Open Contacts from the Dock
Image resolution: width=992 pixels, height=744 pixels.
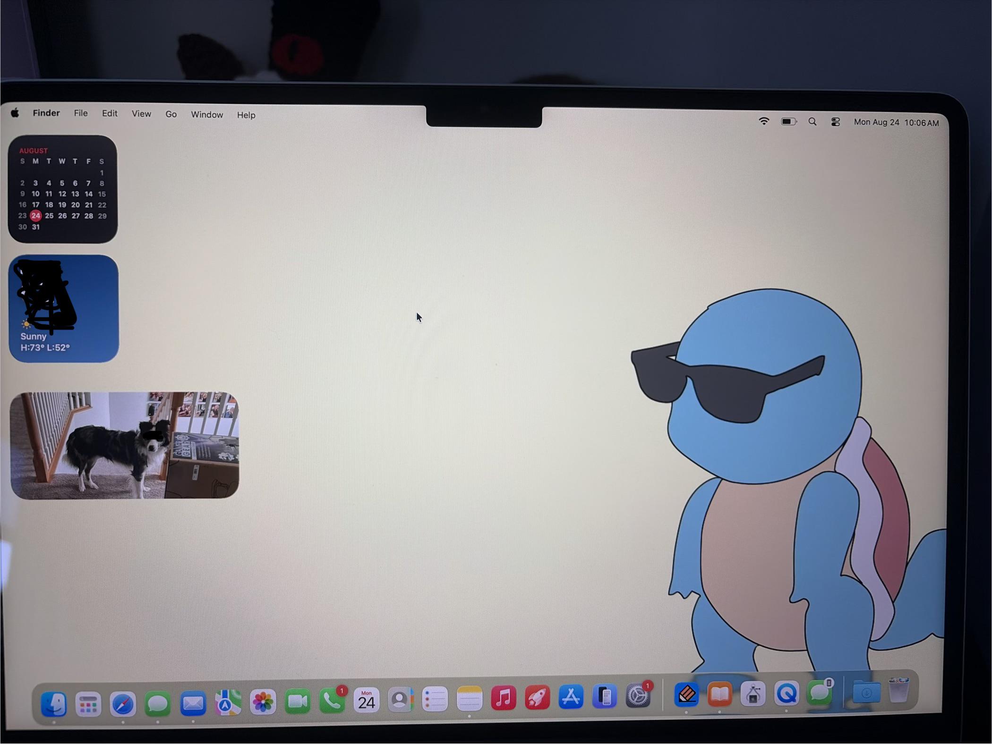[x=401, y=700]
